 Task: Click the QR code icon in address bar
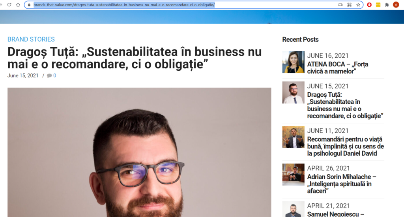click(350, 5)
